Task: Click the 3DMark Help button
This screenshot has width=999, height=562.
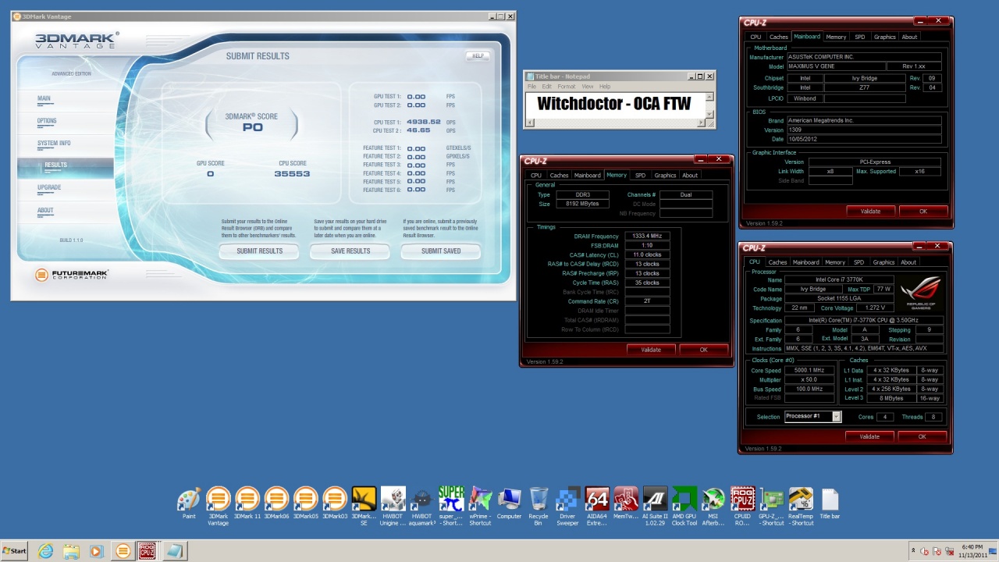Action: point(478,56)
